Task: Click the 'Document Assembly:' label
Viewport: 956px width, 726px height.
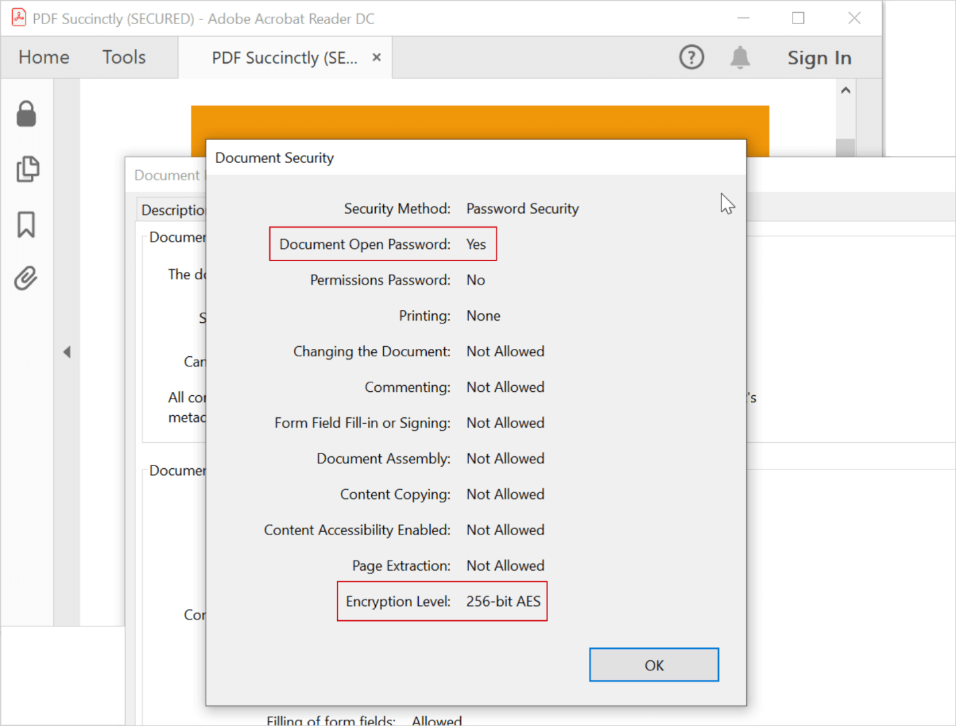Action: tap(384, 459)
